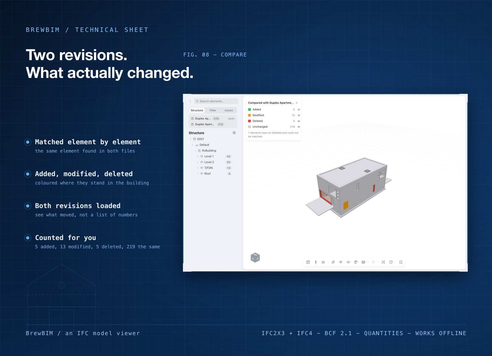The image size is (492, 356).
Task: Close the Compared with Duplex panel
Action: point(297,103)
